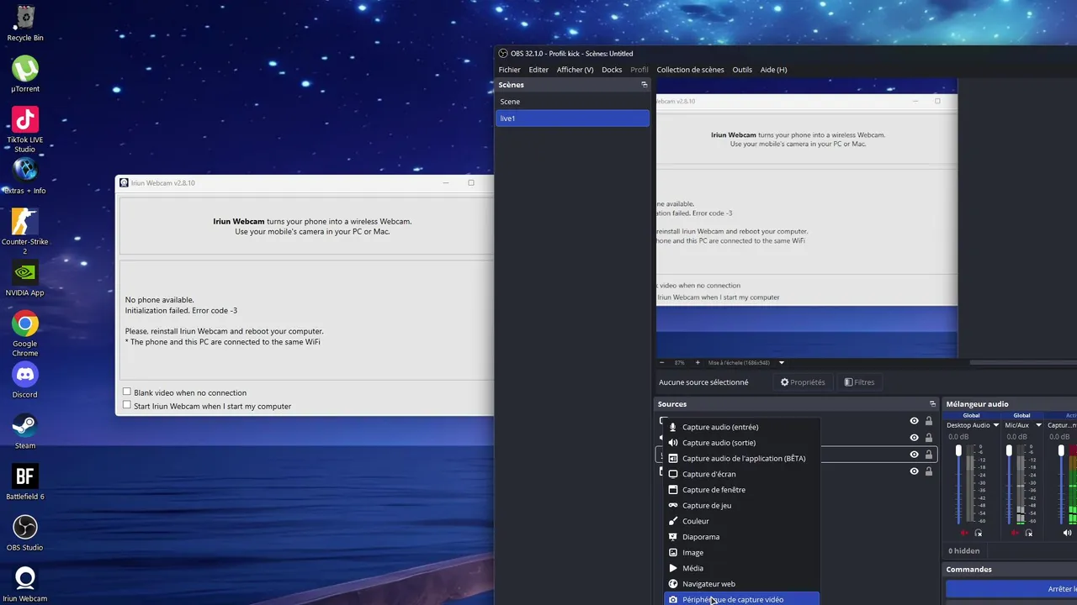Open the Aide (H) menu
Screen dimensions: 1077x605
(773, 70)
